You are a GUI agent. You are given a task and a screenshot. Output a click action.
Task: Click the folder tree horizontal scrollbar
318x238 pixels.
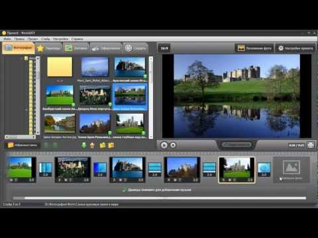[x=21, y=137]
